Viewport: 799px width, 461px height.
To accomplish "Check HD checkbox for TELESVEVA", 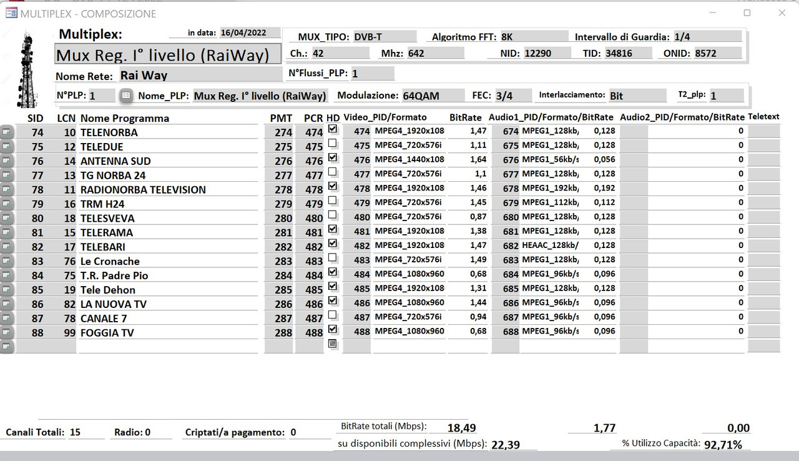I will (x=333, y=215).
